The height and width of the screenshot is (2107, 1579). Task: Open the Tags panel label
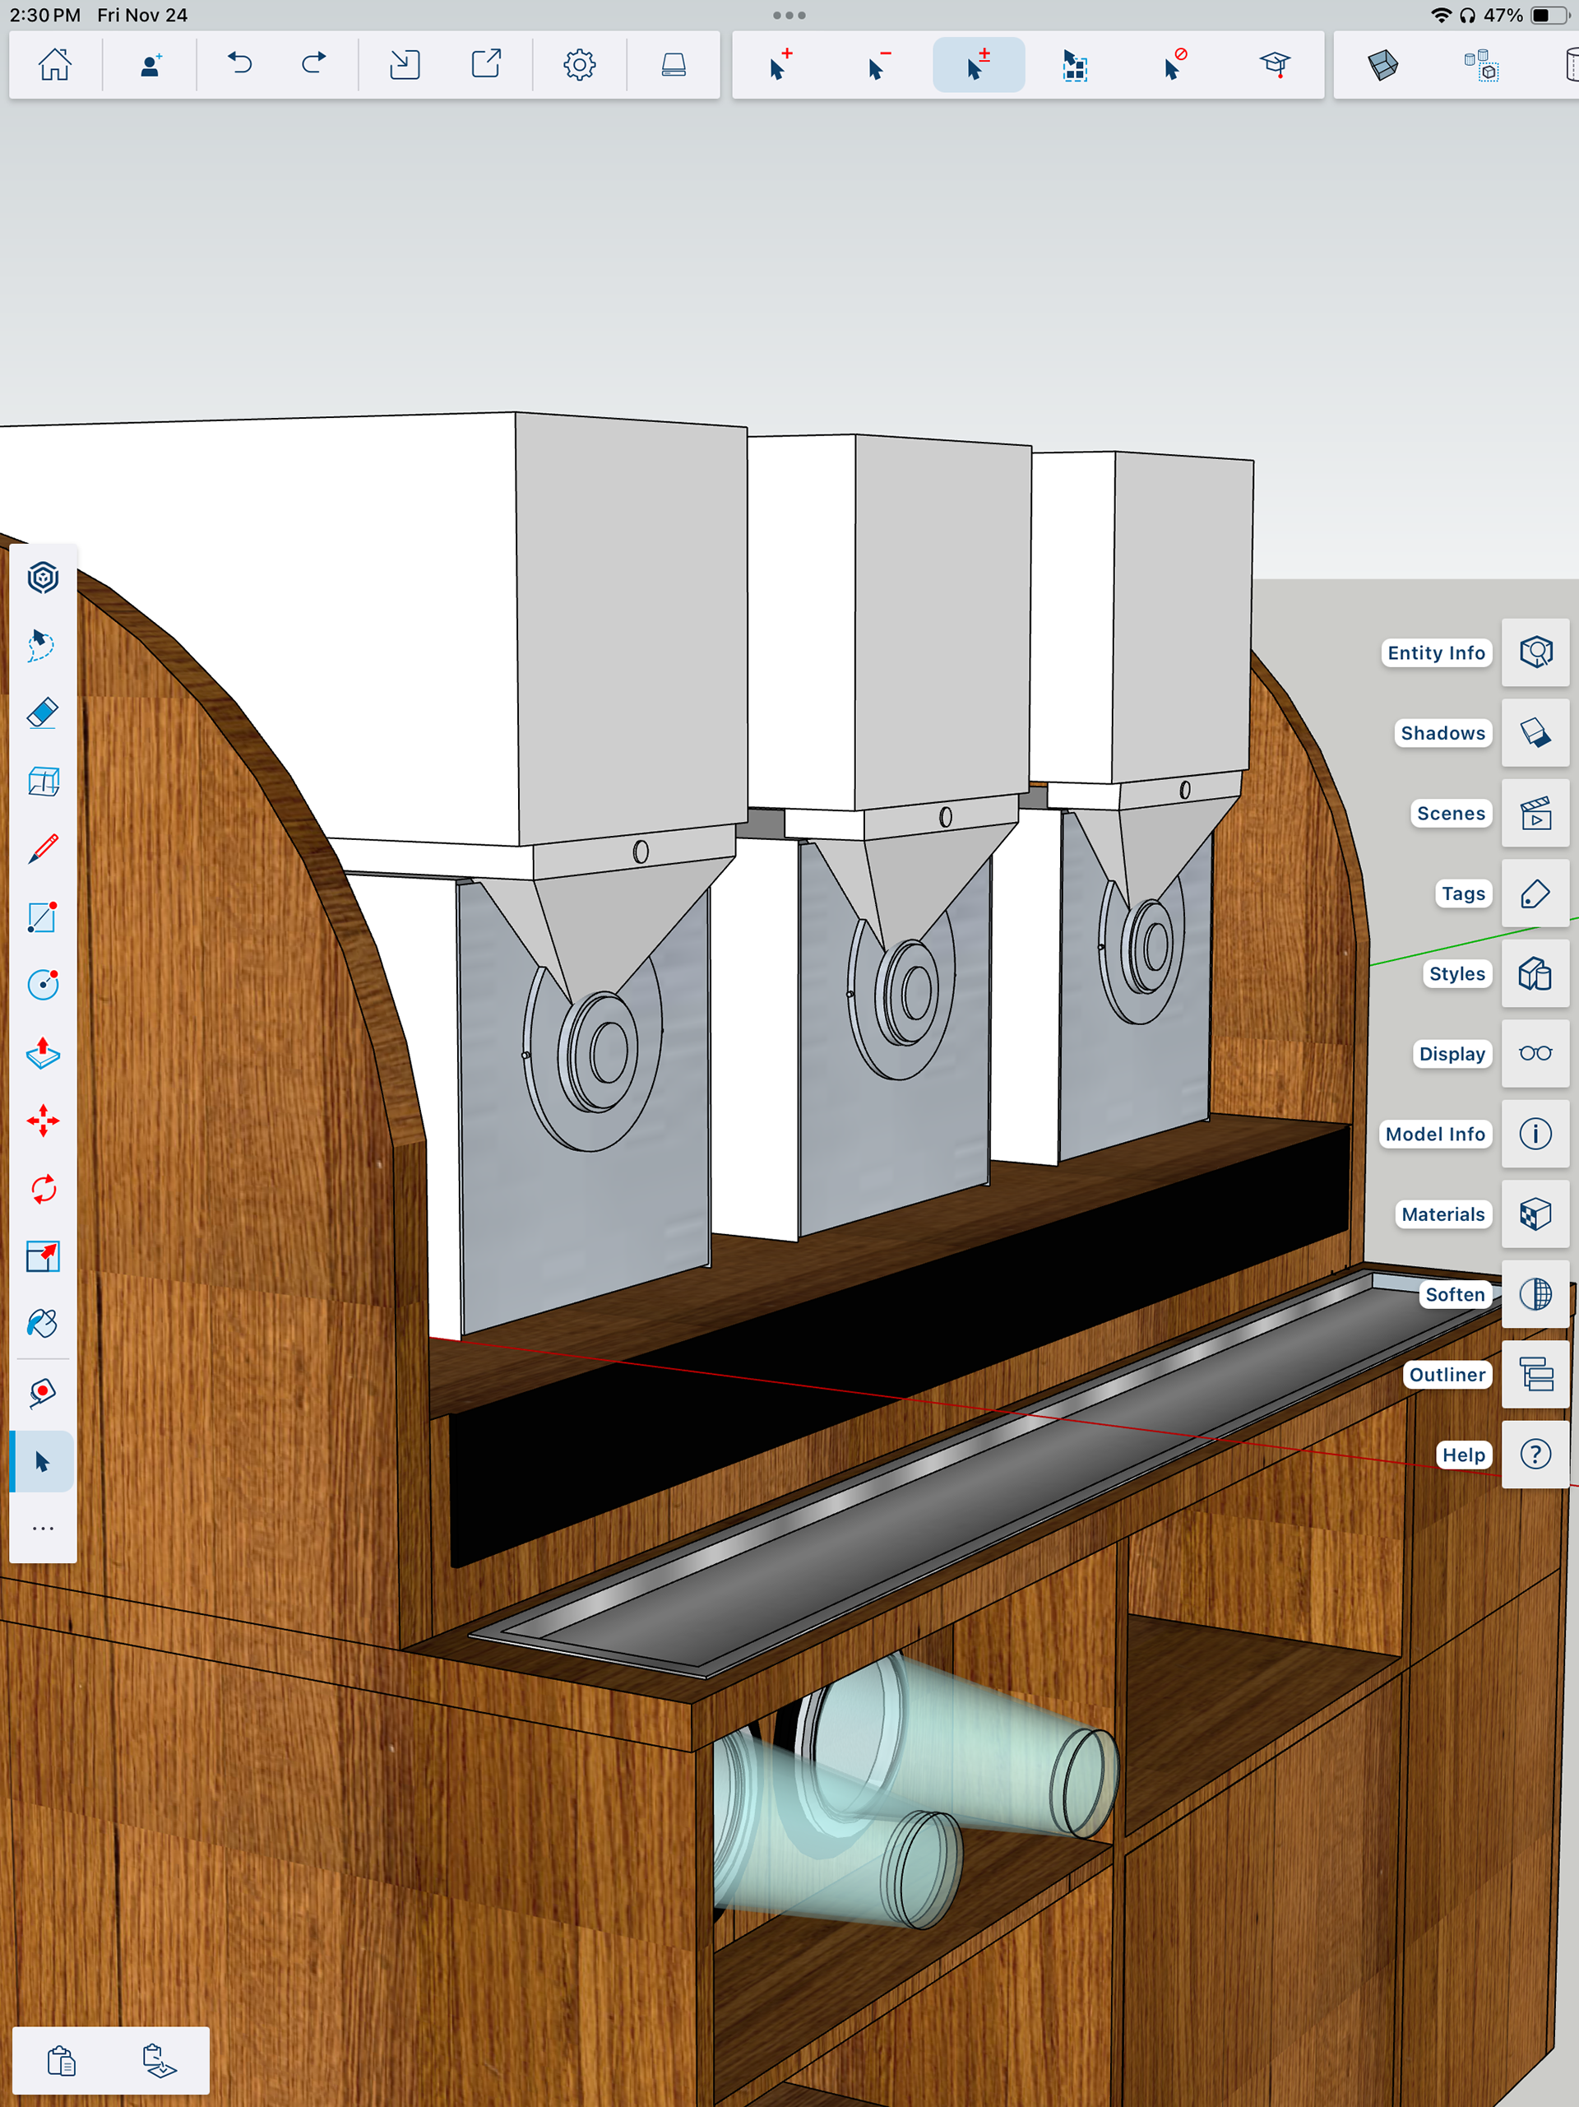(1463, 893)
